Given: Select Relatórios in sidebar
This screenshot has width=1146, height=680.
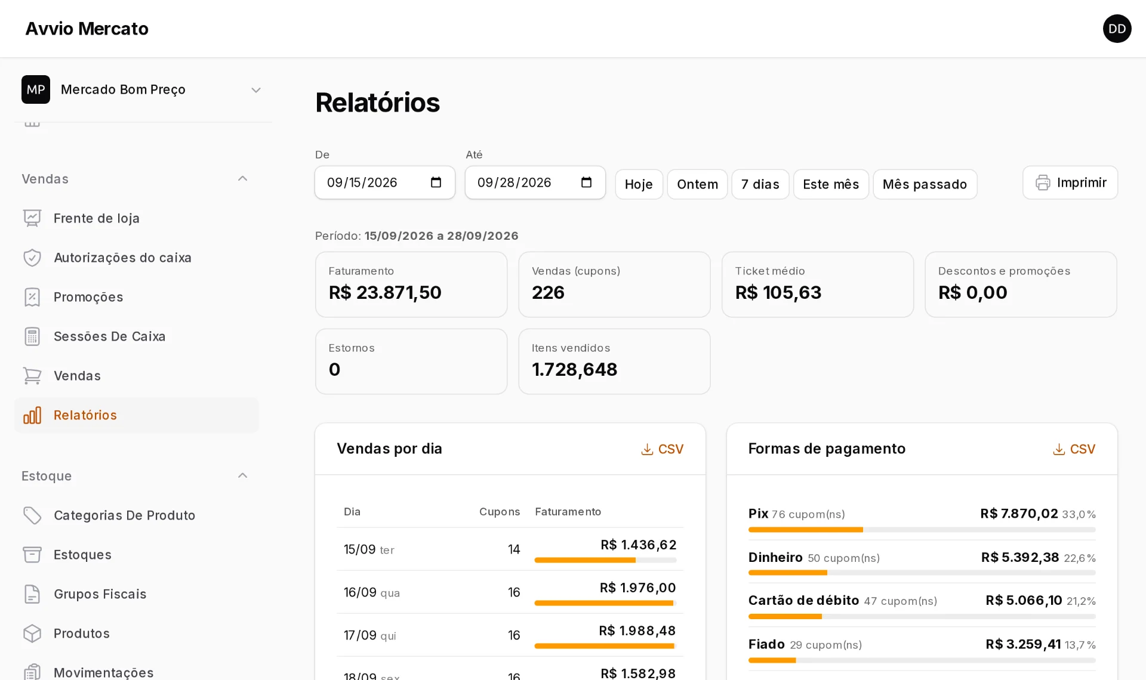Looking at the screenshot, I should click(137, 415).
